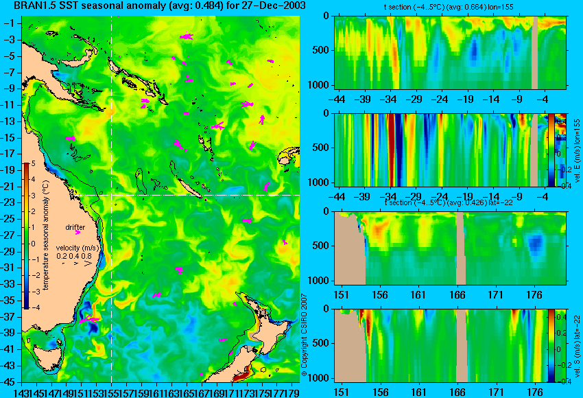Click the 'velocity (m/s)' legend label
The height and width of the screenshot is (398, 583).
pyautogui.click(x=78, y=248)
